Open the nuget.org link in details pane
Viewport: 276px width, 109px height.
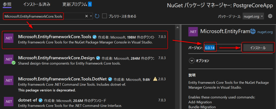click(x=265, y=32)
